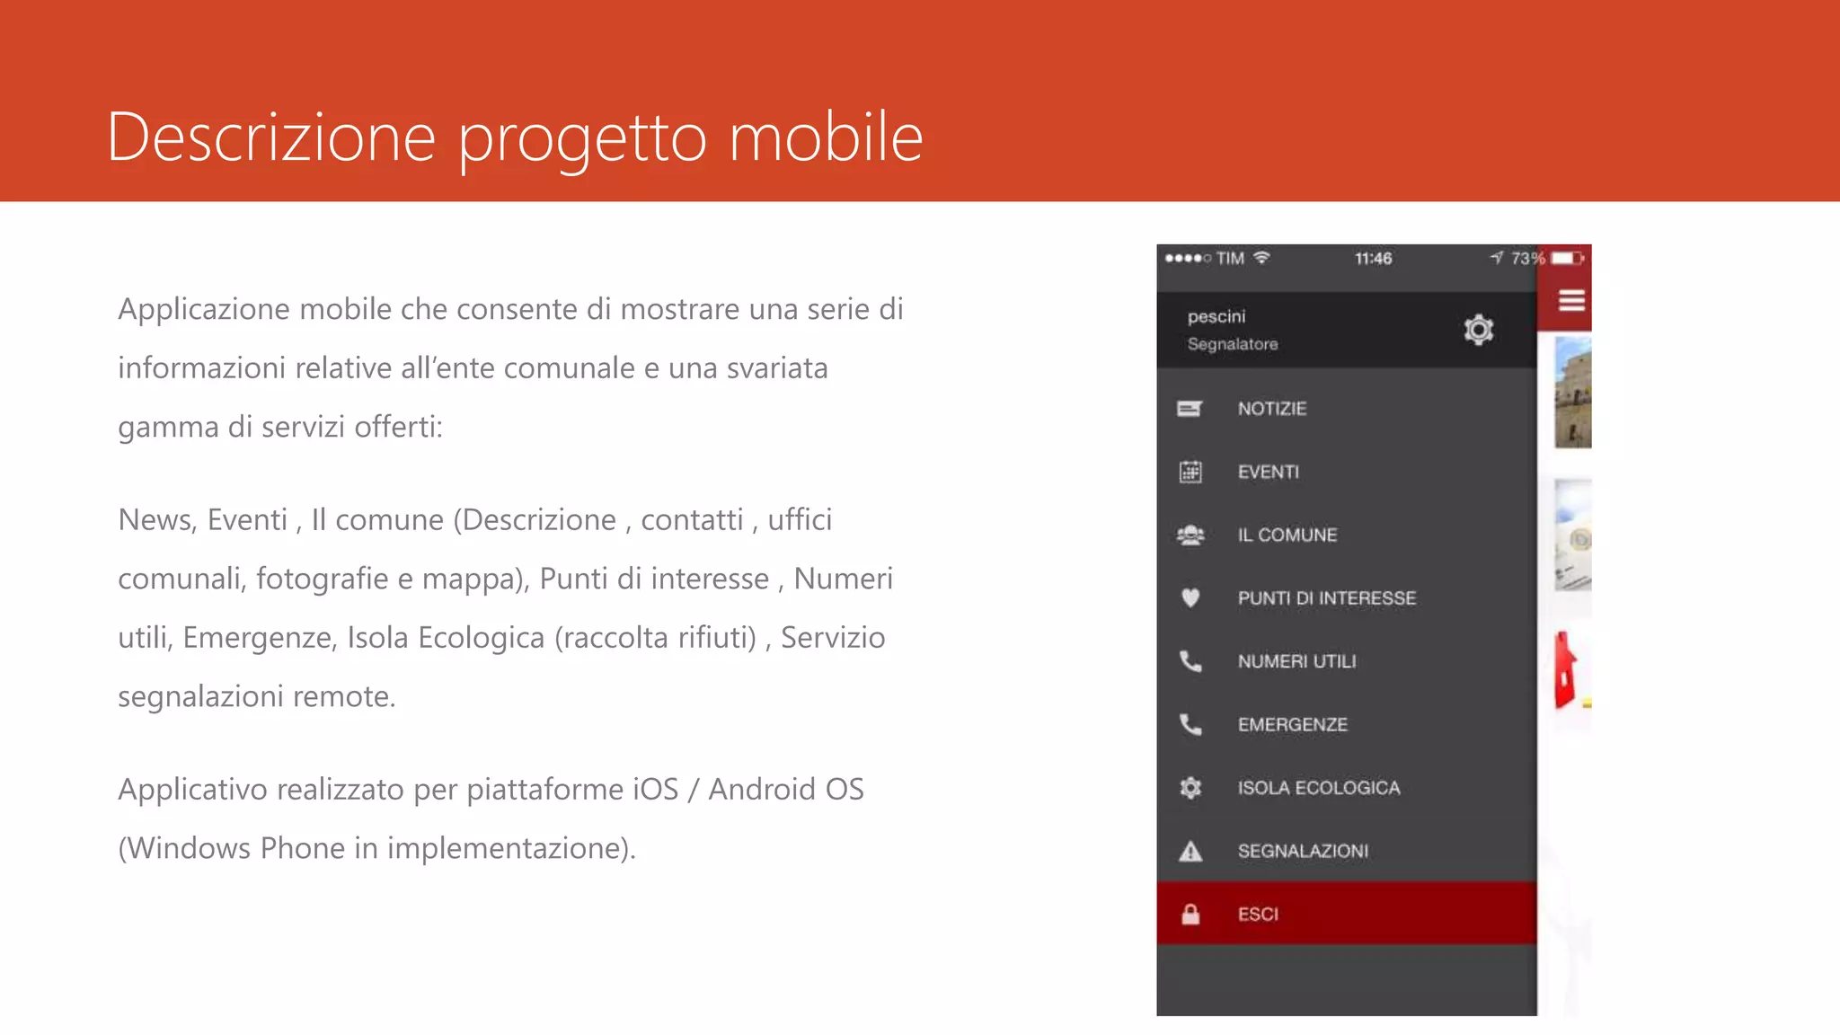Select the PUNTI DI INTERESSE label
The height and width of the screenshot is (1035, 1840).
[x=1326, y=598]
